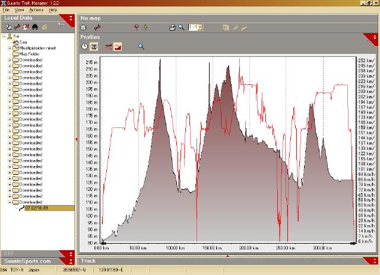Toggle the red line profile view icon
The height and width of the screenshot is (275, 380).
(109, 46)
